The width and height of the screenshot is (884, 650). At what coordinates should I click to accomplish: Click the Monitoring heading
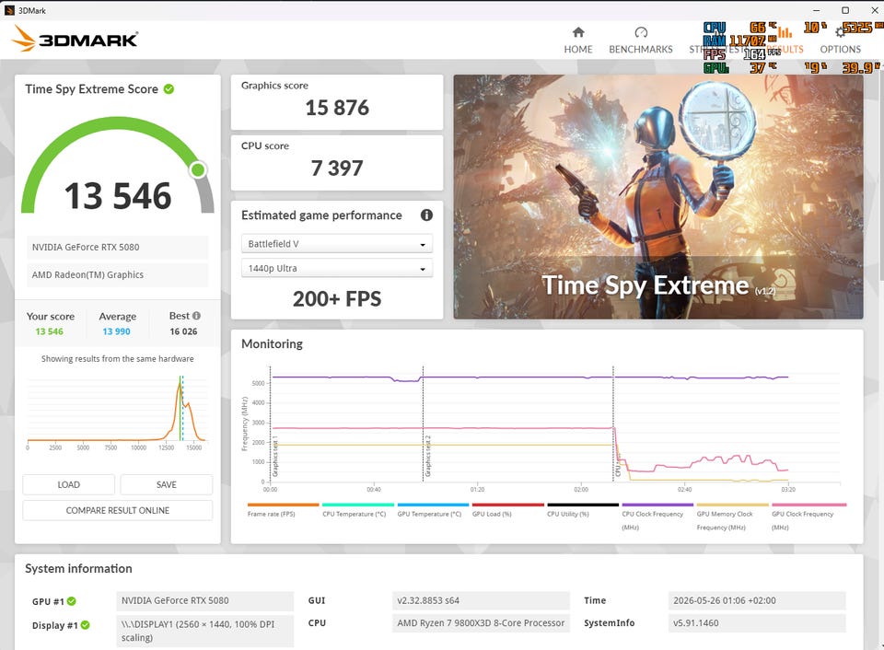pos(272,344)
